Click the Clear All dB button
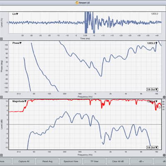The image size is (166, 166). coord(118,161)
